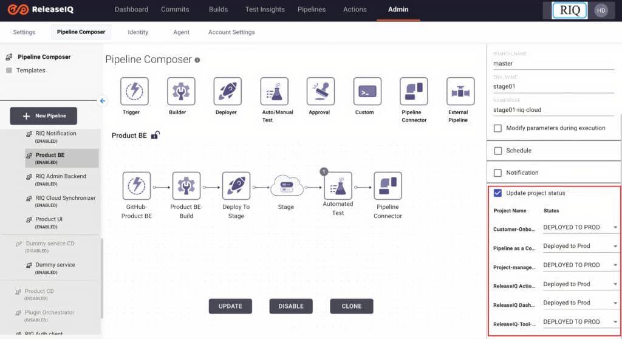The image size is (622, 339).
Task: Click the pipeline icon next to RIQ Notification
Action: coord(29,134)
